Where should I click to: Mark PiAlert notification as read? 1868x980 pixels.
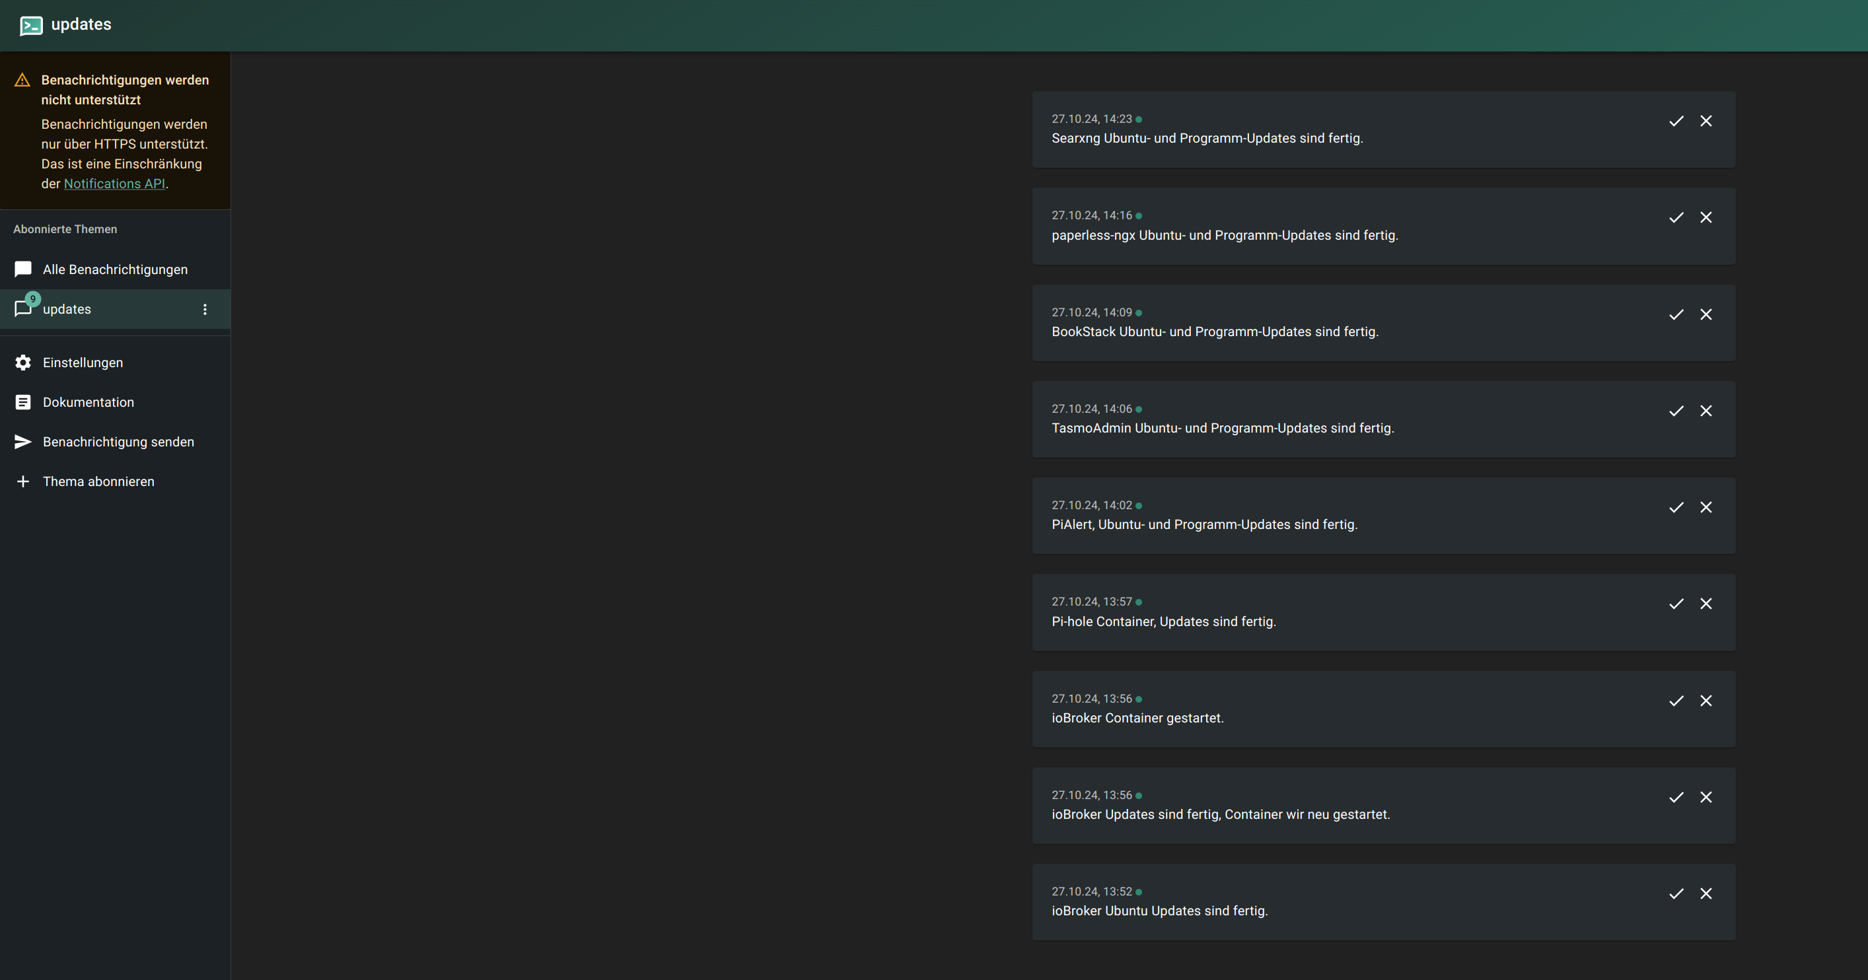click(1676, 507)
